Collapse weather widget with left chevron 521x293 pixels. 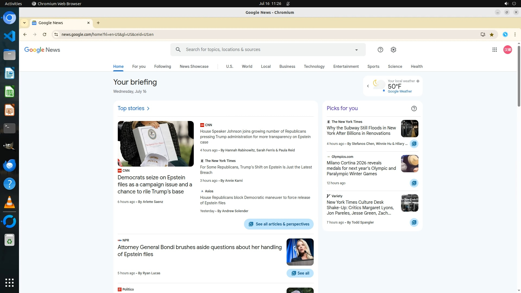(368, 86)
